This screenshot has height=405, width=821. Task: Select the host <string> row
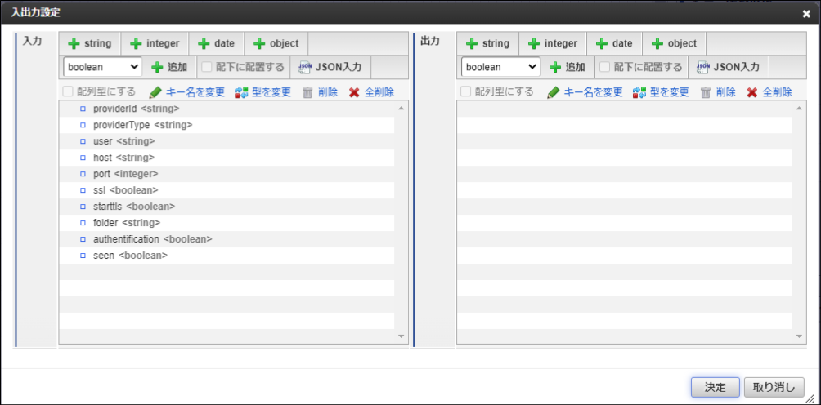(227, 158)
